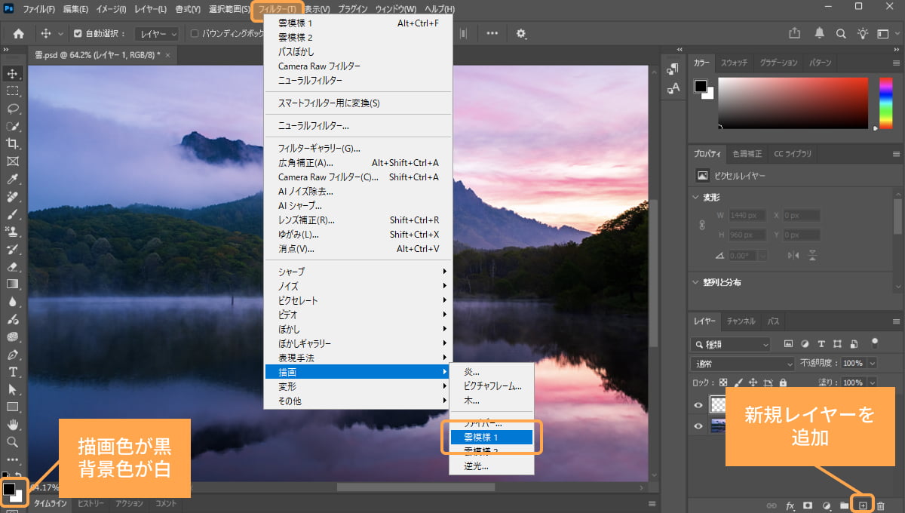Open the タイムライン panel tab at bottom
Viewport: 905px width, 513px height.
[x=51, y=504]
